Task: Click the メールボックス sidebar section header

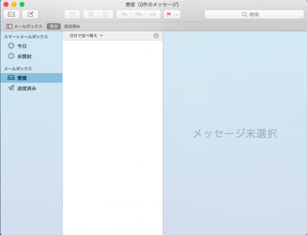Action: coord(18,69)
